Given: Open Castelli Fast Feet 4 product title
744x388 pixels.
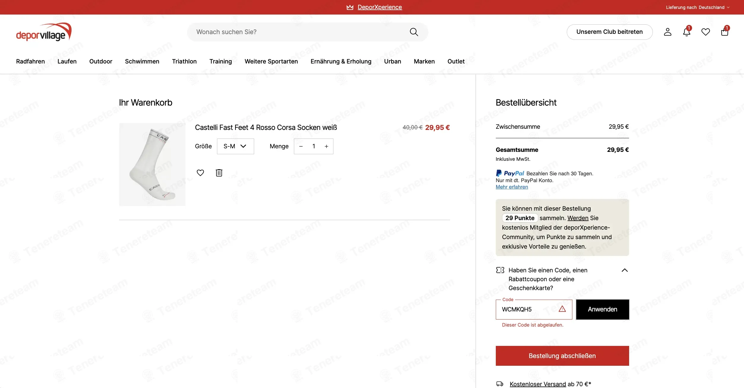Looking at the screenshot, I should click(266, 128).
